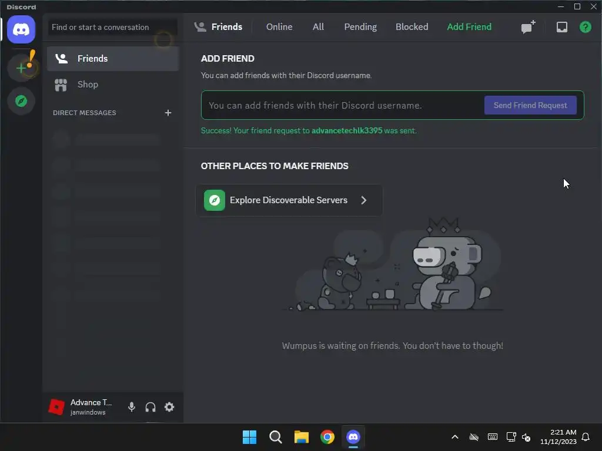The height and width of the screenshot is (451, 602).
Task: Click Explore Discoverable Servers label
Action: pyautogui.click(x=288, y=200)
